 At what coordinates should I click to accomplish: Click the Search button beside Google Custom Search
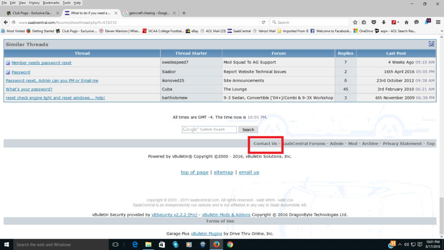point(248,129)
